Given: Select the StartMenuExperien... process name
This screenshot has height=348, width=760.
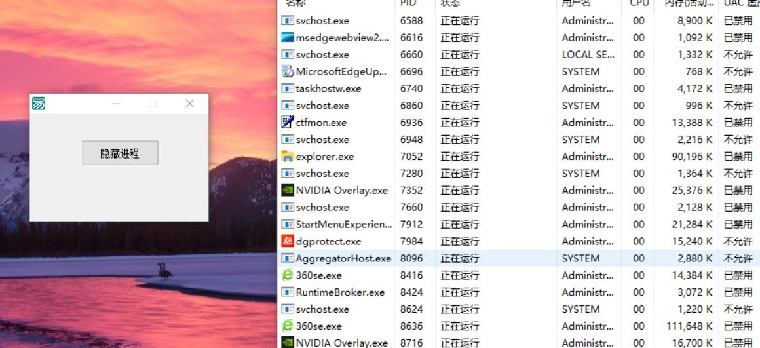Looking at the screenshot, I should 344,224.
